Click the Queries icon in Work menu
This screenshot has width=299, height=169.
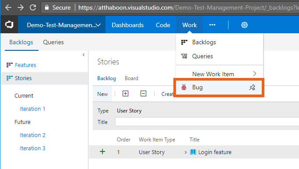coord(184,56)
